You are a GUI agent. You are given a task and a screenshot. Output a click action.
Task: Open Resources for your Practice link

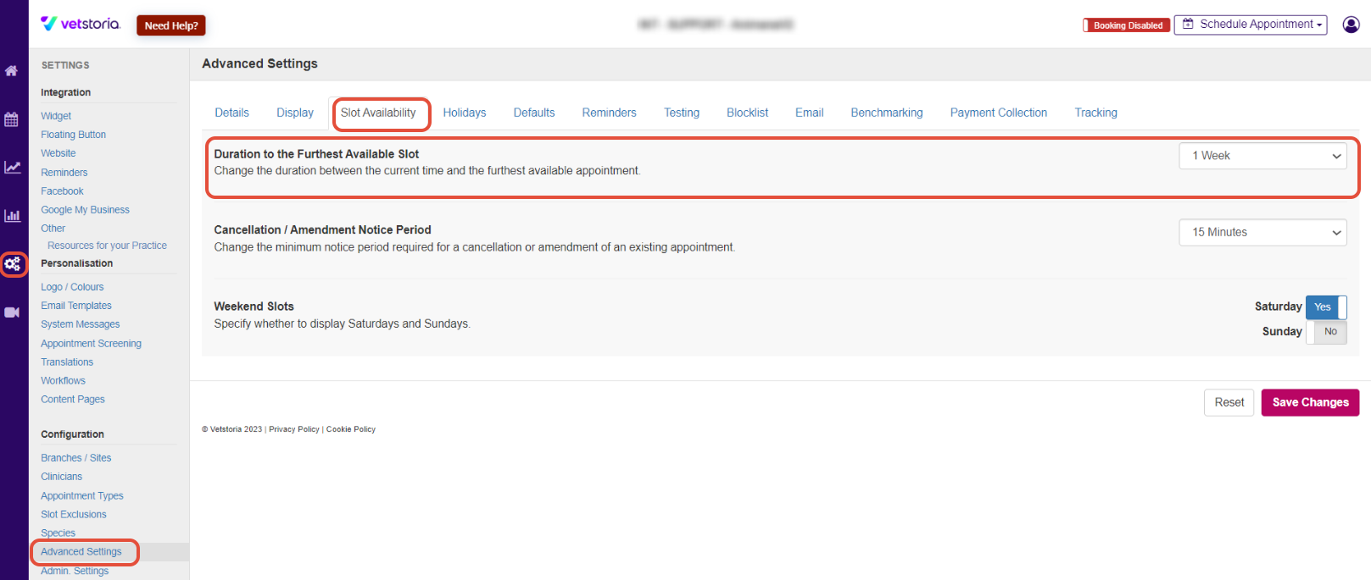tap(108, 246)
